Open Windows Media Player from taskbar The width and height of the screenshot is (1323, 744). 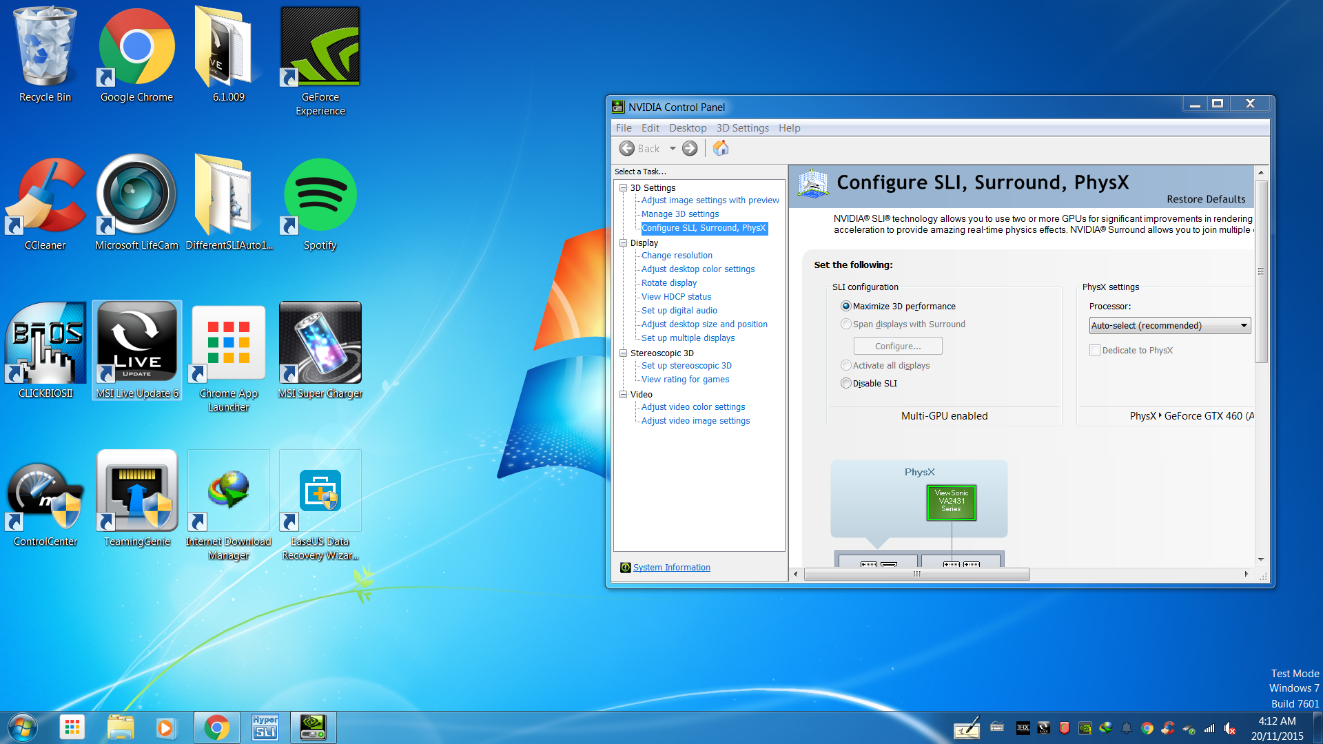(165, 727)
